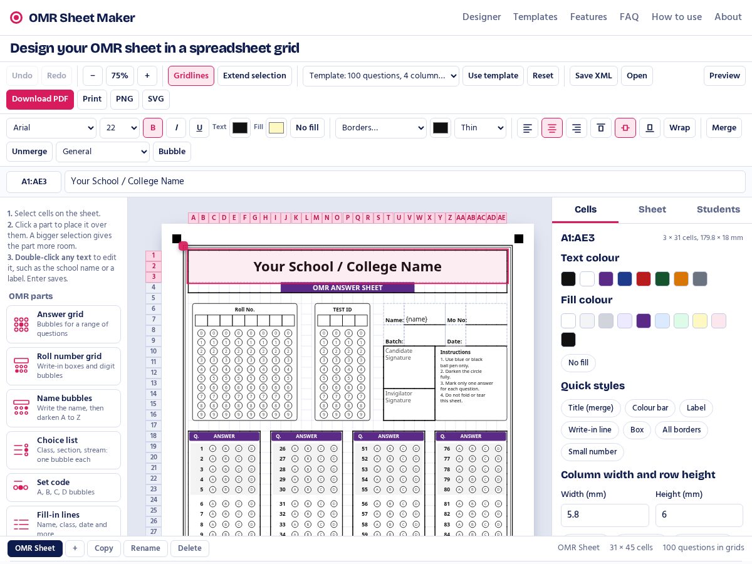Click the Height (mm) input field
The height and width of the screenshot is (564, 752).
[699, 515]
